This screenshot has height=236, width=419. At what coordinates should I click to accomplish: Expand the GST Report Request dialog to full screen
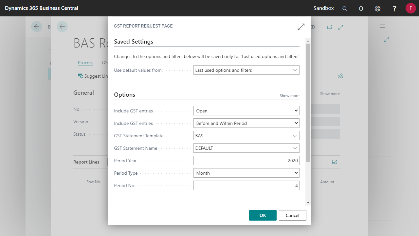click(301, 27)
